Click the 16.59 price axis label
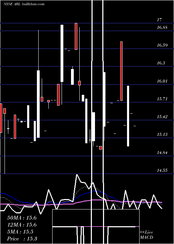This screenshot has width=174, height=244. [x=162, y=45]
